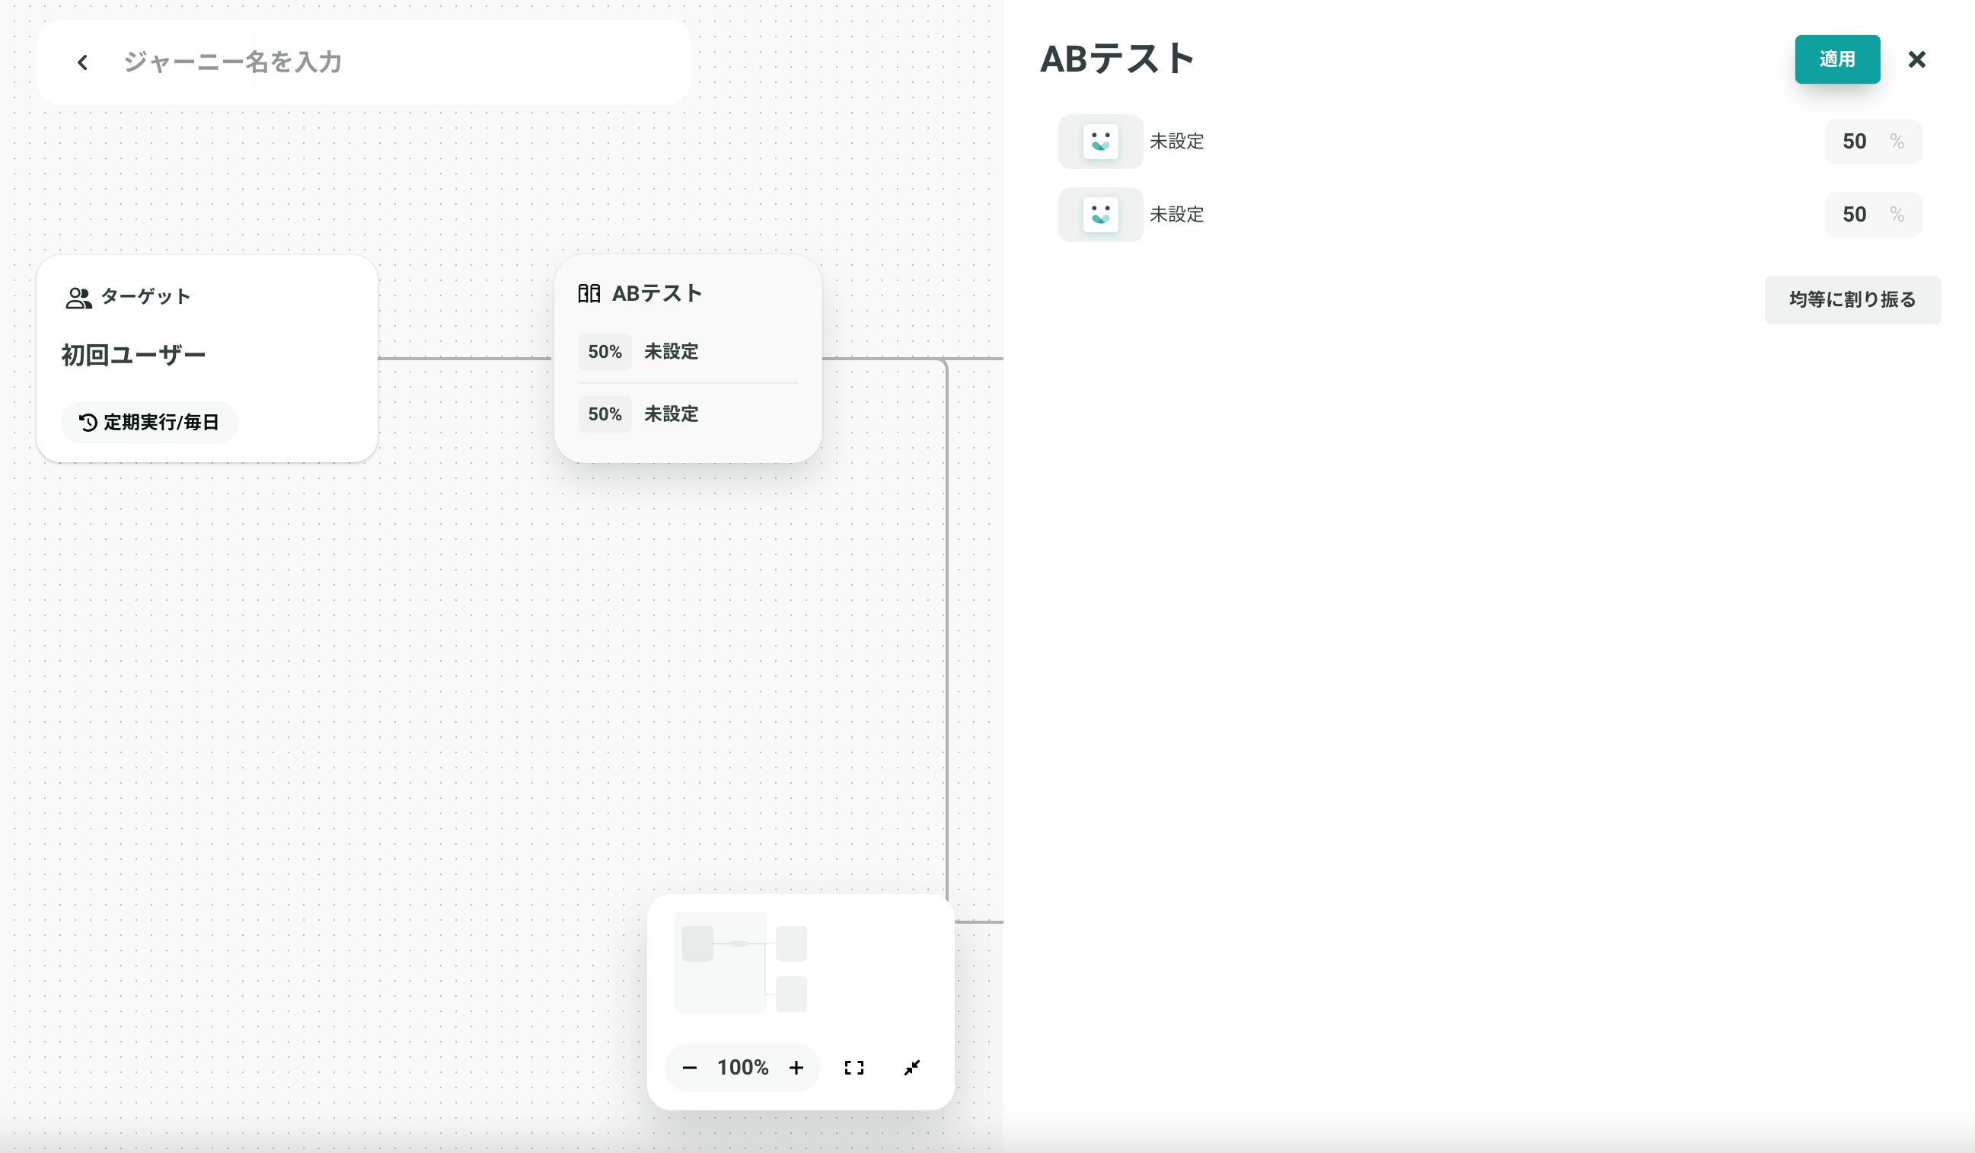Zoom out with minus button

(690, 1068)
